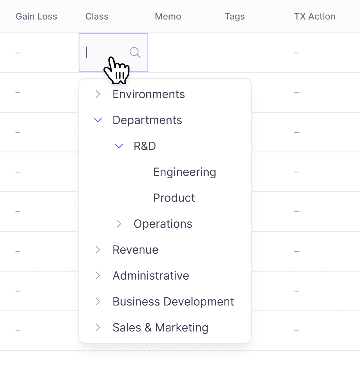Click the search magnifier icon
The height and width of the screenshot is (369, 360).
[135, 52]
